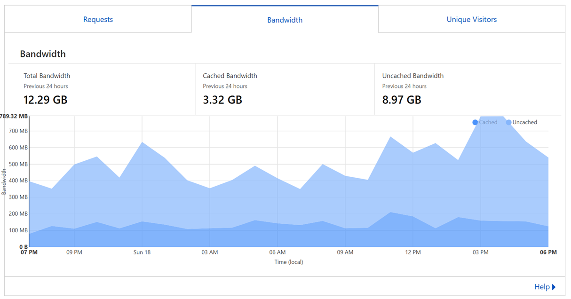Click the Uncached Bandwidth 8.97 GB value

[402, 100]
